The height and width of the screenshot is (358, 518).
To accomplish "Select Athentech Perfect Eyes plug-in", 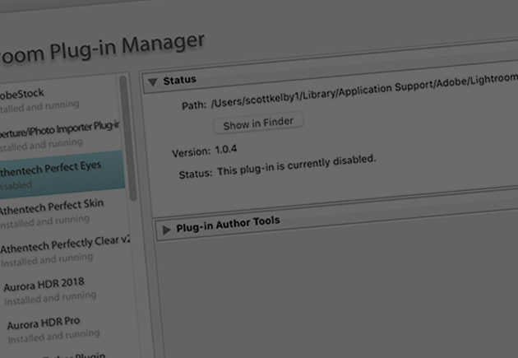I will (x=62, y=174).
